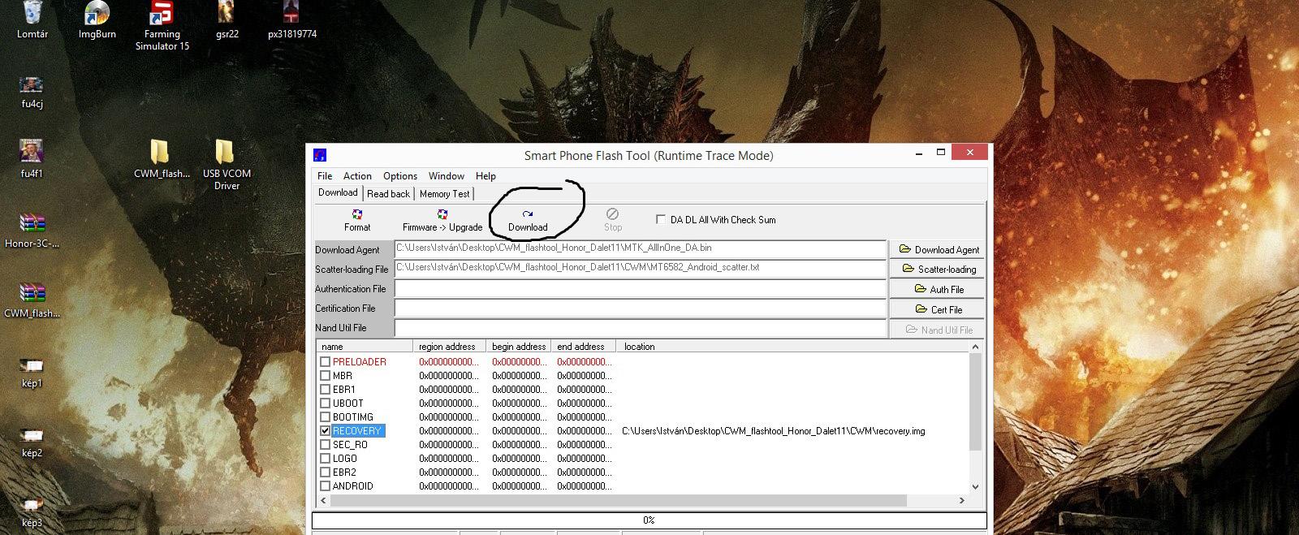Enable the ANDROID partition checkbox
Viewport: 1299px width, 535px height.
click(x=326, y=486)
